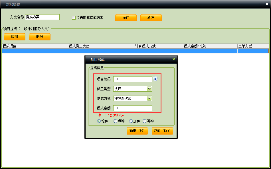Viewport: 271px width, 169px height.
Task: Click the 提成项目 column header
Action: pos(35,46)
